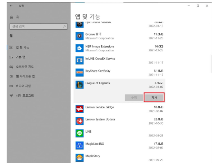Click the HEIF Image Extensions icon
This screenshot has width=217, height=166.
click(80, 48)
